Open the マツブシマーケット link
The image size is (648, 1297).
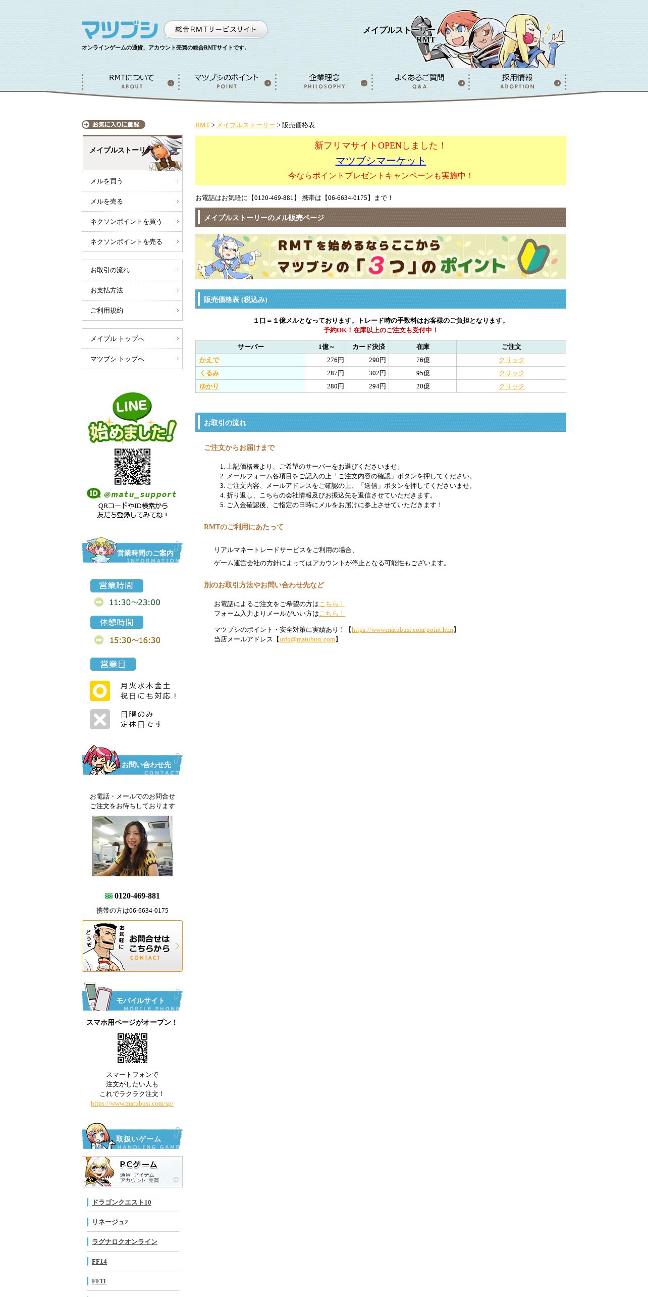(x=381, y=161)
